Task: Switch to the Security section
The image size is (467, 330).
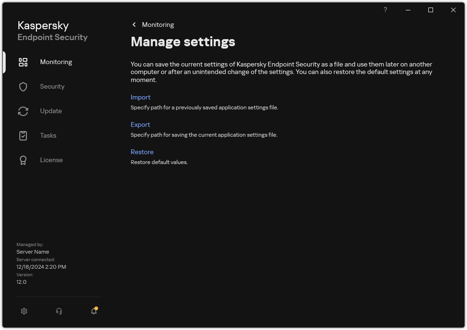Action: pyautogui.click(x=52, y=86)
